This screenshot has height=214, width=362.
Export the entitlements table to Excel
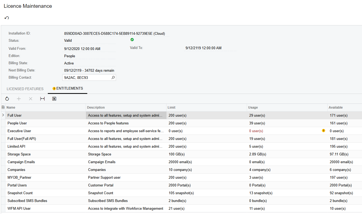(54, 99)
